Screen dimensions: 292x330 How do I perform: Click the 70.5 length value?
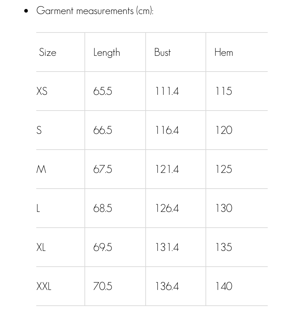(103, 287)
